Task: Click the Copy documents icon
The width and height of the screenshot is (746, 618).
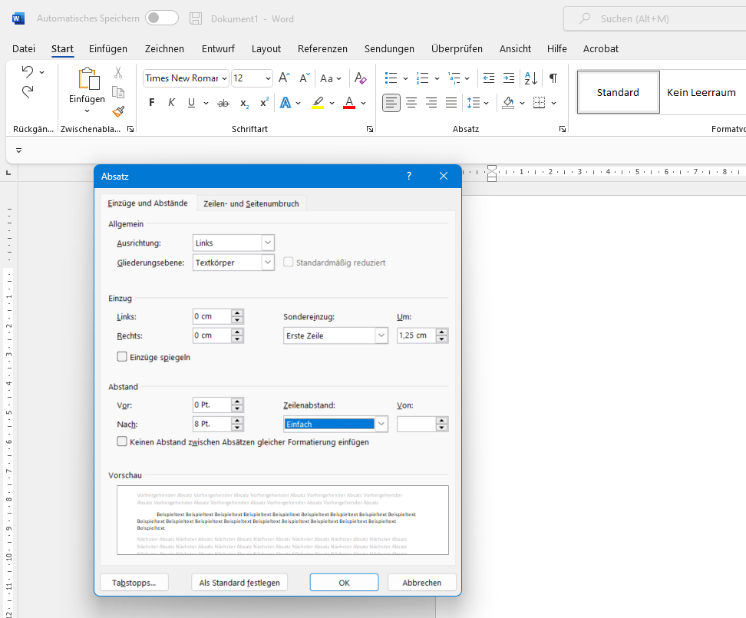Action: coord(118,92)
